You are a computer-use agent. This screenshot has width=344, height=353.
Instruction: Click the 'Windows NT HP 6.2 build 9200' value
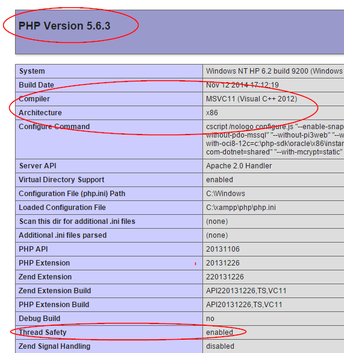click(257, 71)
